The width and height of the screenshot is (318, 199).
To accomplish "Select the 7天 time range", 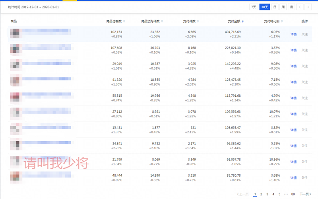I will click(x=253, y=7).
